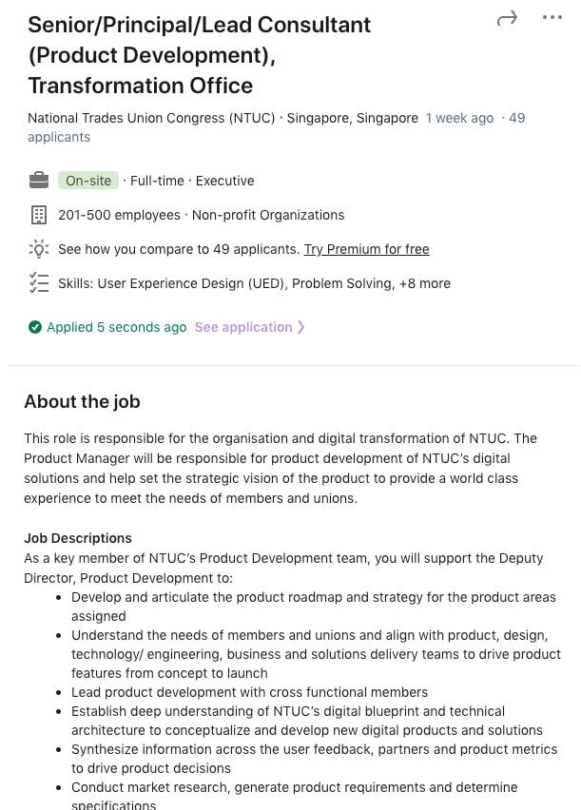Click the lightbulb insights icon
The height and width of the screenshot is (810, 581).
tap(39, 249)
